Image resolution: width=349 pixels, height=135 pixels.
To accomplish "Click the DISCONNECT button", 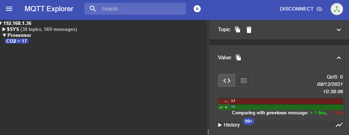I will coord(301,9).
